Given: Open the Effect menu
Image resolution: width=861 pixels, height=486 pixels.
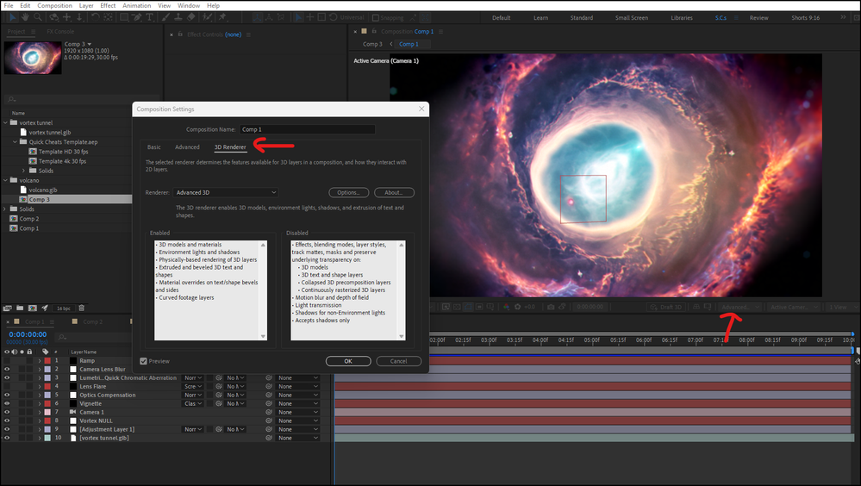Looking at the screenshot, I should [x=108, y=5].
